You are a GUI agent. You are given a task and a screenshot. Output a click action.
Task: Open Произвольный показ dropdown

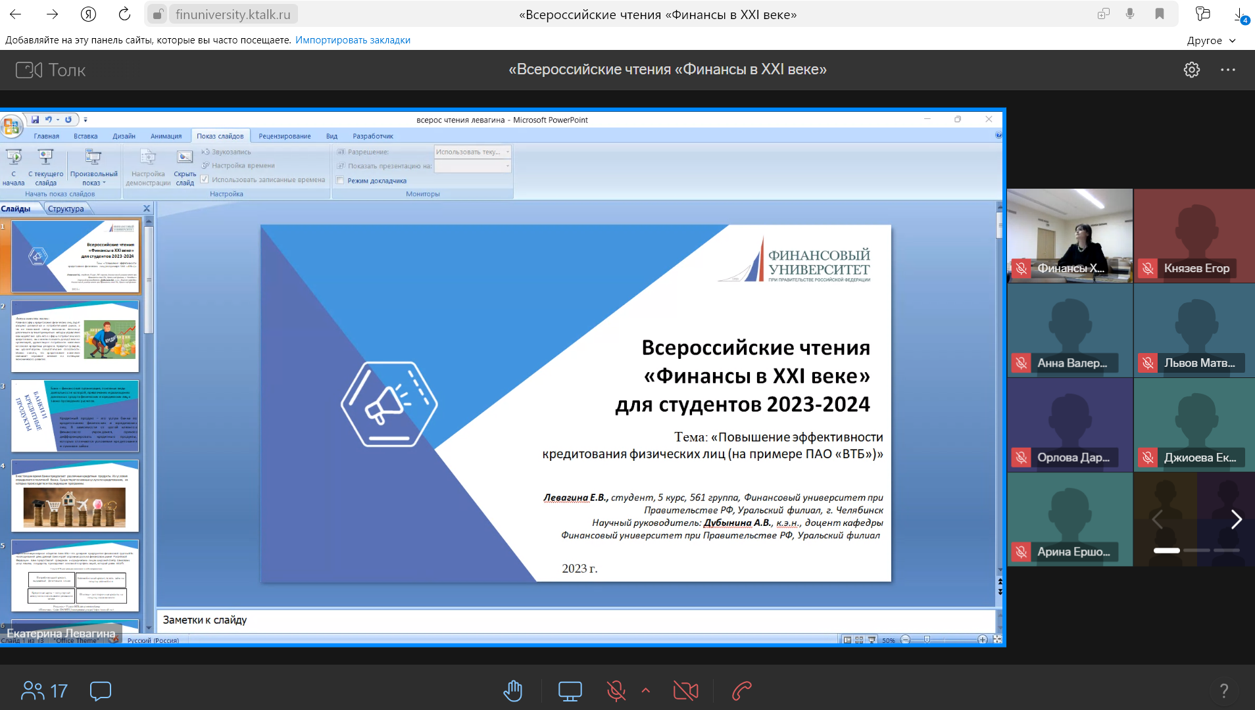[93, 167]
